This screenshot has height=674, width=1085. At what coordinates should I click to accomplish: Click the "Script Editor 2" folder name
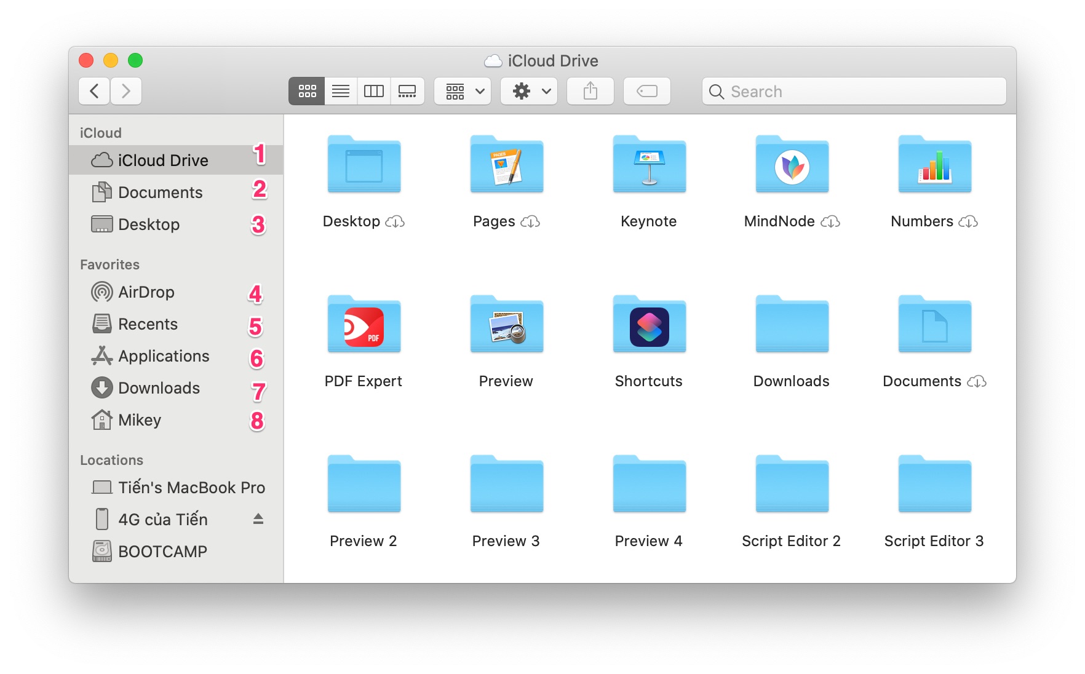point(792,541)
